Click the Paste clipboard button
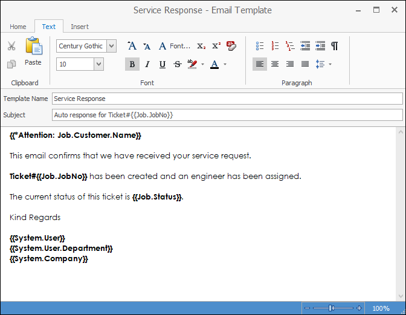The height and width of the screenshot is (315, 406). tap(33, 51)
